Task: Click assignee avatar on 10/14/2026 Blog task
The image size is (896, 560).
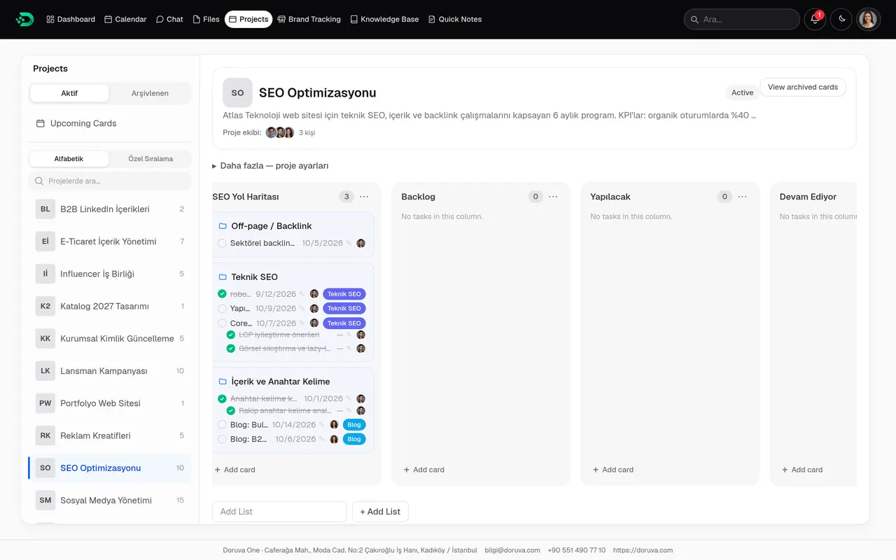Action: tap(334, 425)
